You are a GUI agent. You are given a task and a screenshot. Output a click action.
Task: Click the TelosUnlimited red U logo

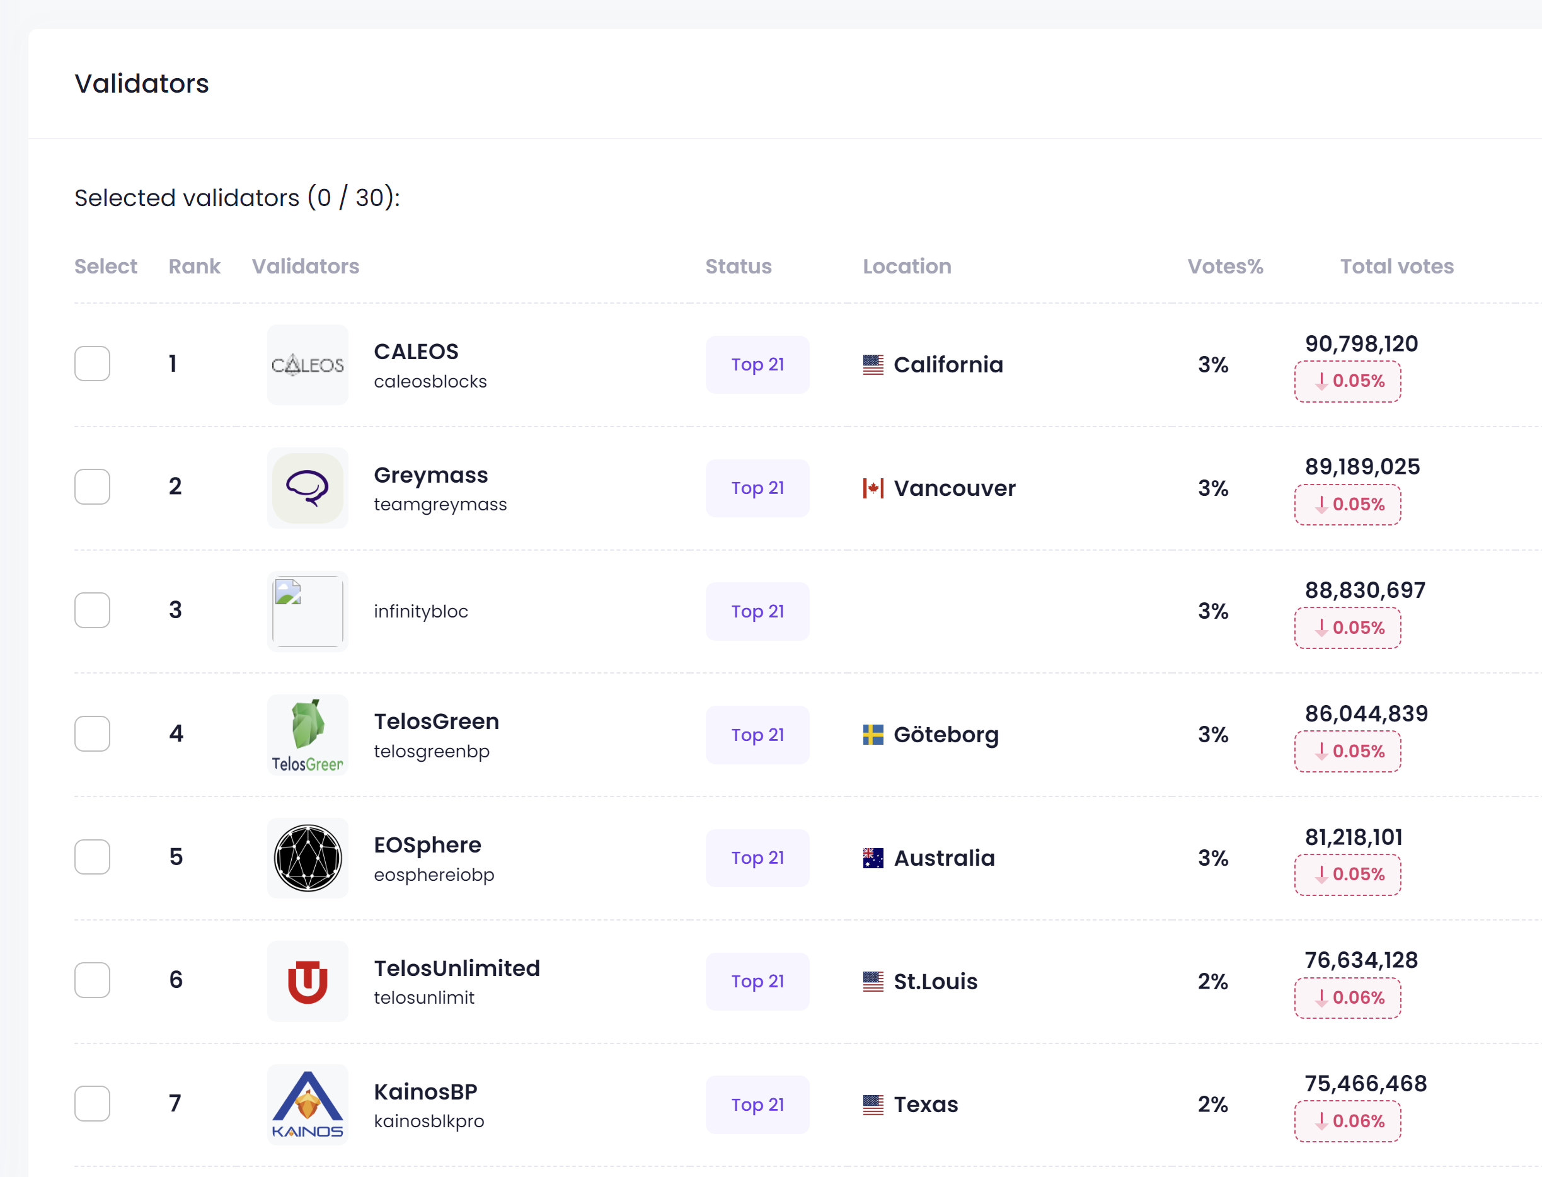[308, 981]
